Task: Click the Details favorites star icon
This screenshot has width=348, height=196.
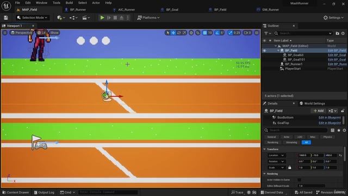Action: 339,130
